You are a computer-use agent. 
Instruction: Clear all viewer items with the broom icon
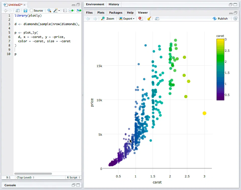[x=149, y=19]
